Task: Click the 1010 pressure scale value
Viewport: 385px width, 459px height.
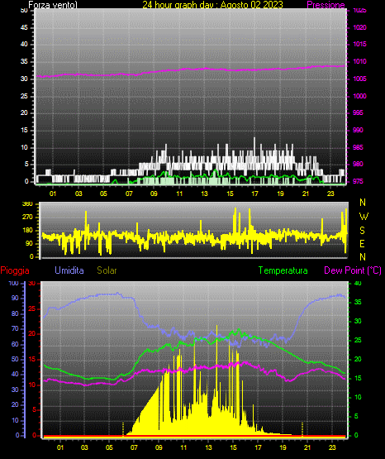Action: coord(359,61)
